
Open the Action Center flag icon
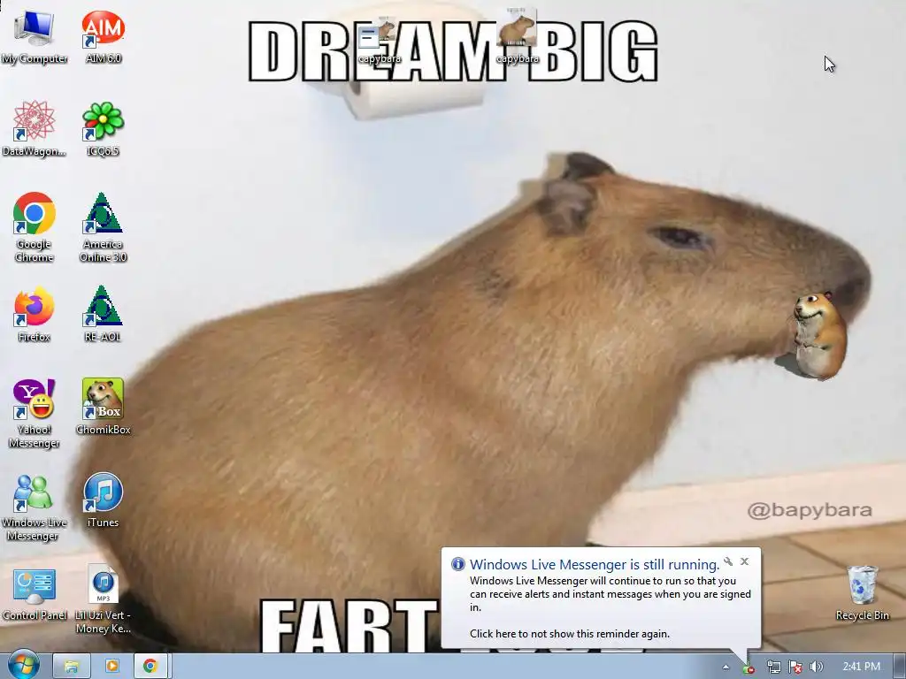pyautogui.click(x=795, y=668)
